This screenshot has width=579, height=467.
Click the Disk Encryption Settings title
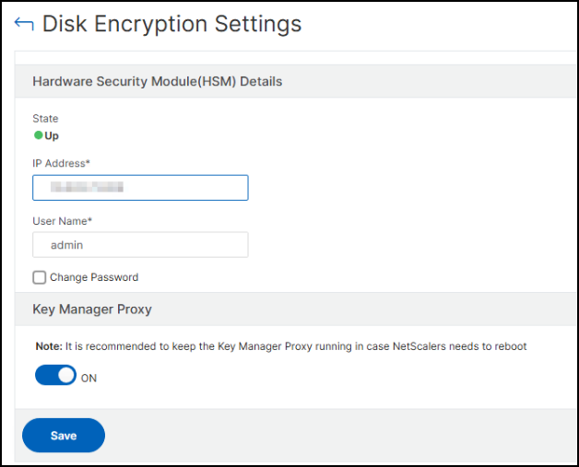click(x=171, y=23)
